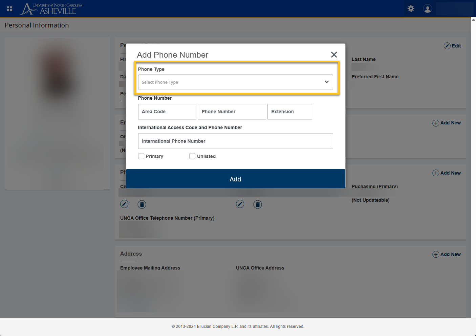Click the first phone's pencil edit icon
The width and height of the screenshot is (476, 336).
[x=124, y=204]
